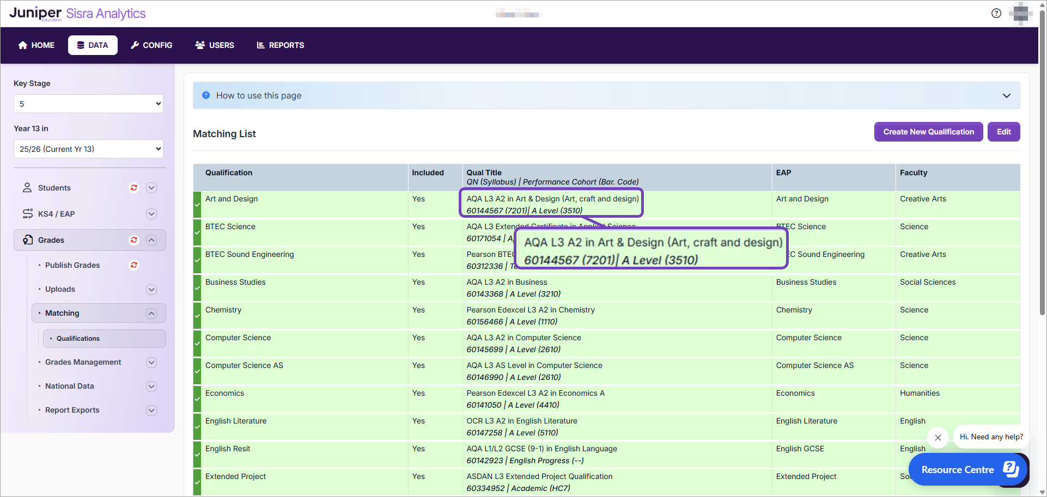This screenshot has width=1047, height=497.
Task: Open the Year 13 in dropdown
Action: coord(88,149)
